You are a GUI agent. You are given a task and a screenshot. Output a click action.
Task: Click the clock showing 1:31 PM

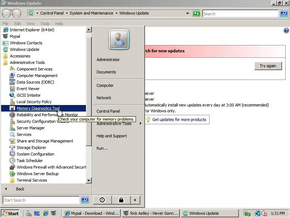pos(278,213)
